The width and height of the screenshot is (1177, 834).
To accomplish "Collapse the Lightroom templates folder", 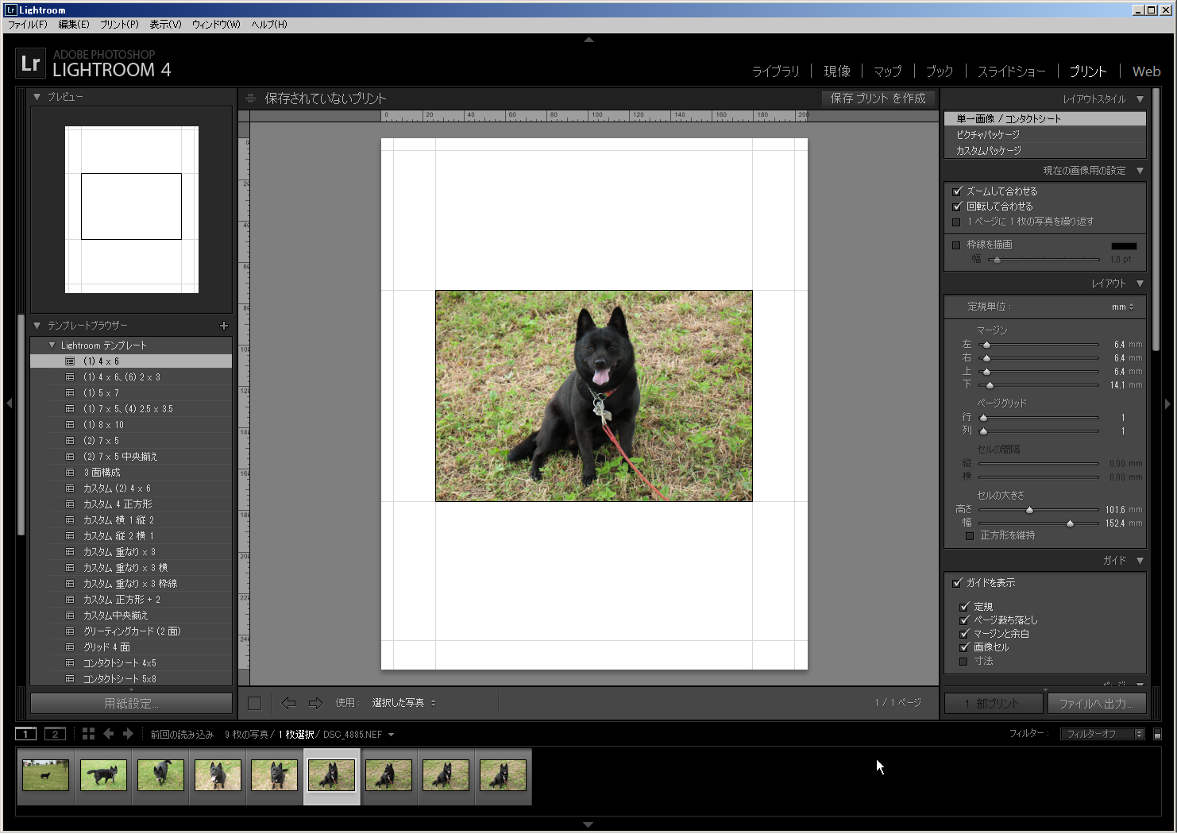I will (52, 346).
